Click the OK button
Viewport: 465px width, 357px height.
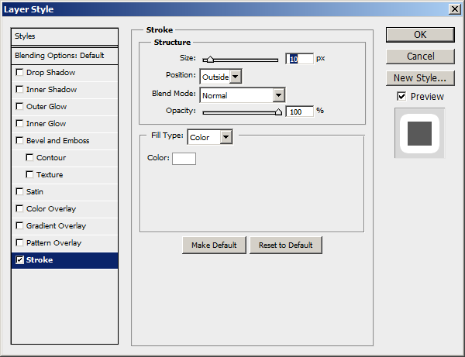(420, 35)
